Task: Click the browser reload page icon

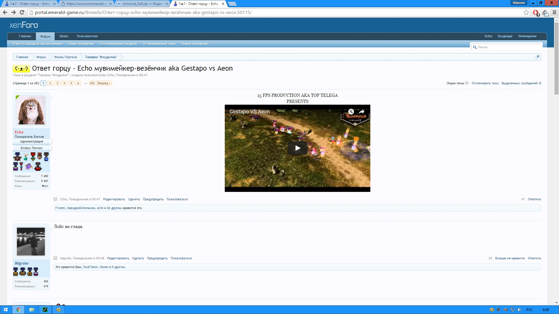Action: tap(22, 12)
